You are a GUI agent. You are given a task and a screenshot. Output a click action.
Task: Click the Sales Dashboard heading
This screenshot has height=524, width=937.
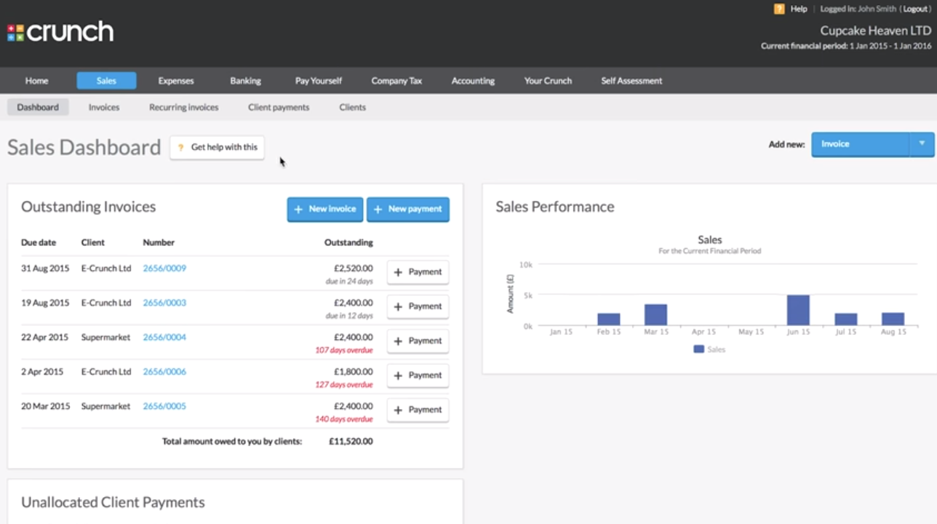tap(84, 148)
